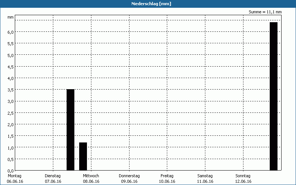Click the 3,5 y-axis value
This screenshot has height=185, width=296.
[11, 90]
